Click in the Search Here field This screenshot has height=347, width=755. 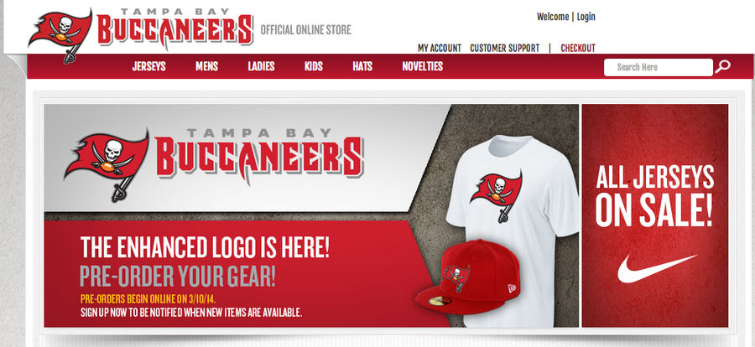pyautogui.click(x=659, y=67)
